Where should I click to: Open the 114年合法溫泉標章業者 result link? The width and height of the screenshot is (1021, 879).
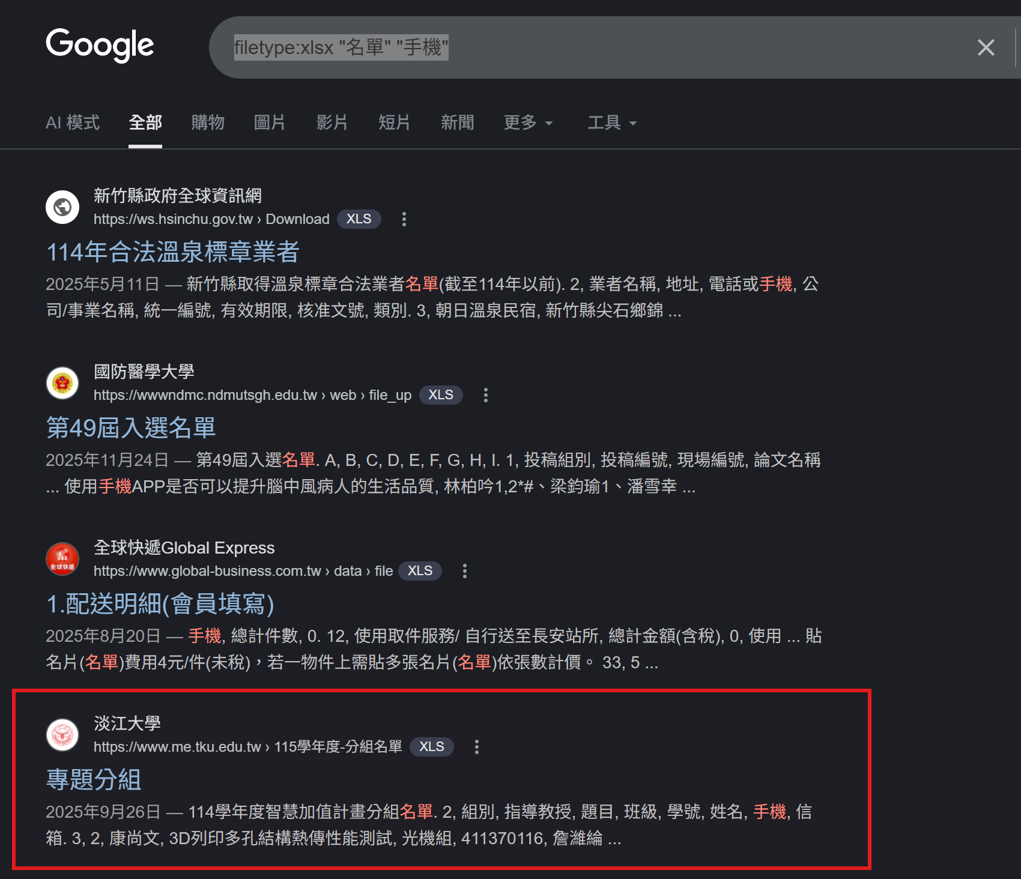click(x=173, y=252)
